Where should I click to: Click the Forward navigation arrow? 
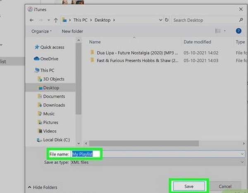click(41, 20)
